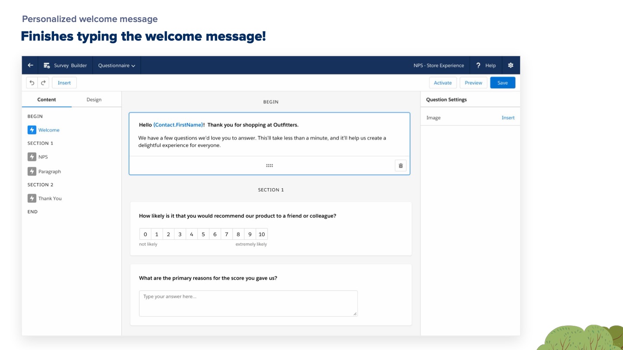Click the Insert link next to Image

[x=508, y=118]
